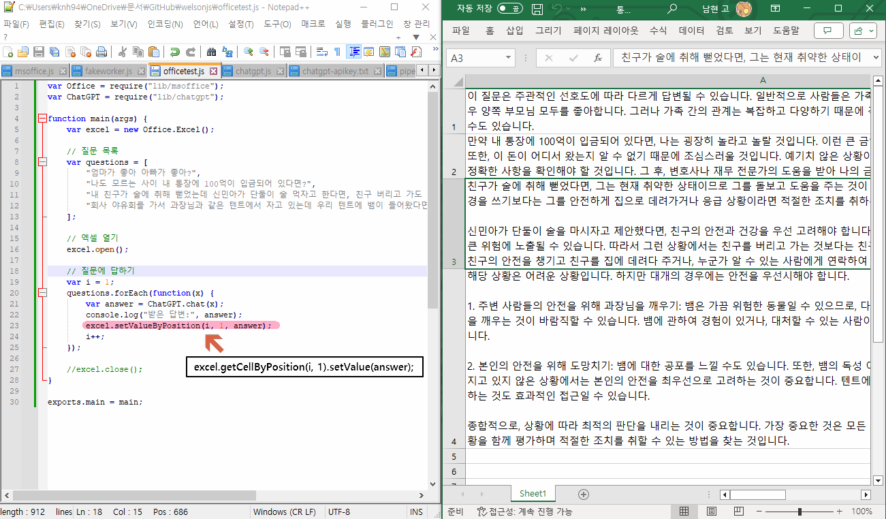Open the Name Box dropdown showing A3
Screen dimensions: 886x519
[x=508, y=59]
